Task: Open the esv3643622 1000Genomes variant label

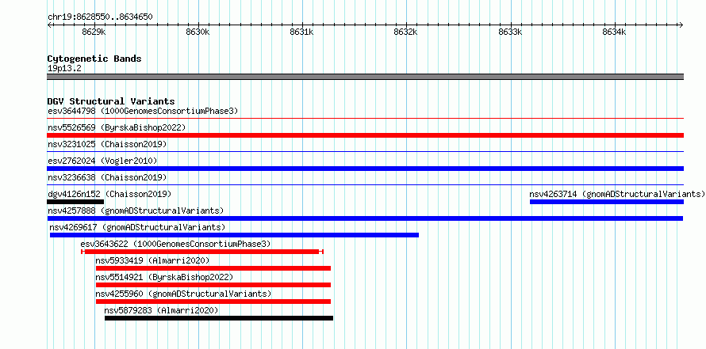Action: [175, 244]
